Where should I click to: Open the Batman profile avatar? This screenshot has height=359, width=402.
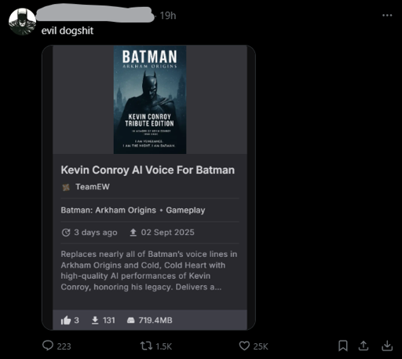pos(22,21)
